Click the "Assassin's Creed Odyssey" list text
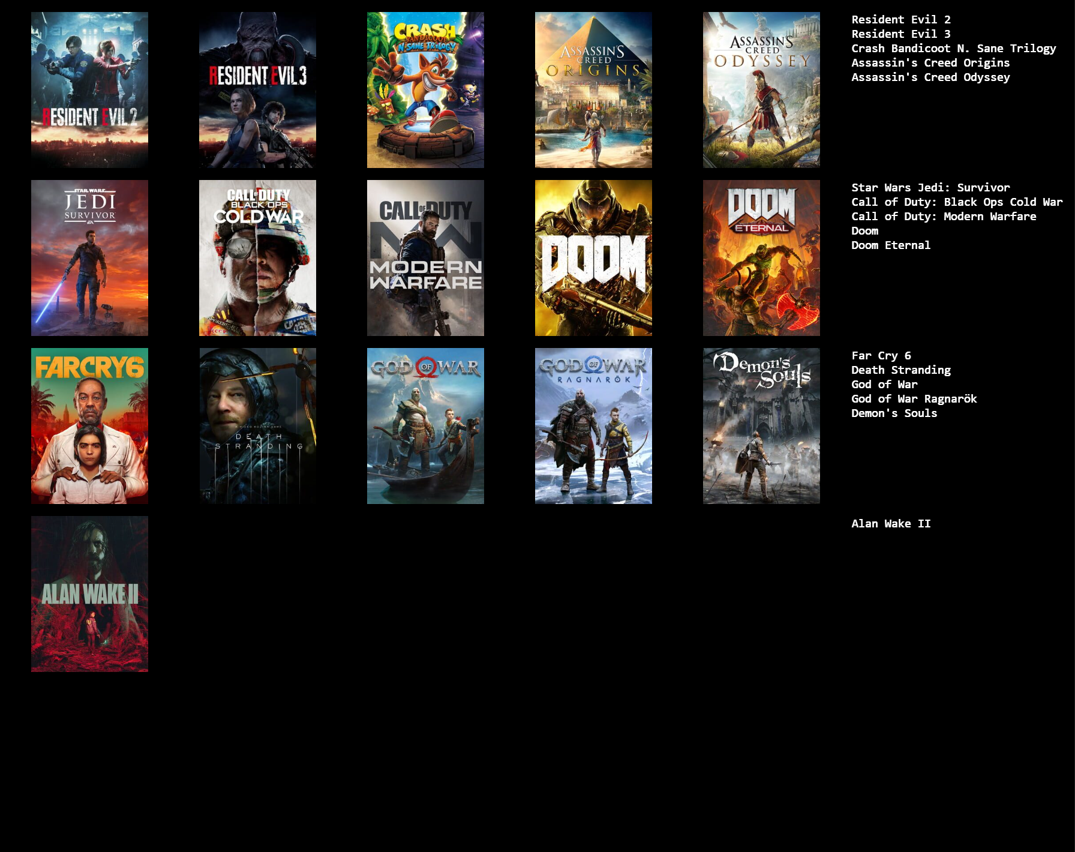The width and height of the screenshot is (1075, 852). click(930, 77)
